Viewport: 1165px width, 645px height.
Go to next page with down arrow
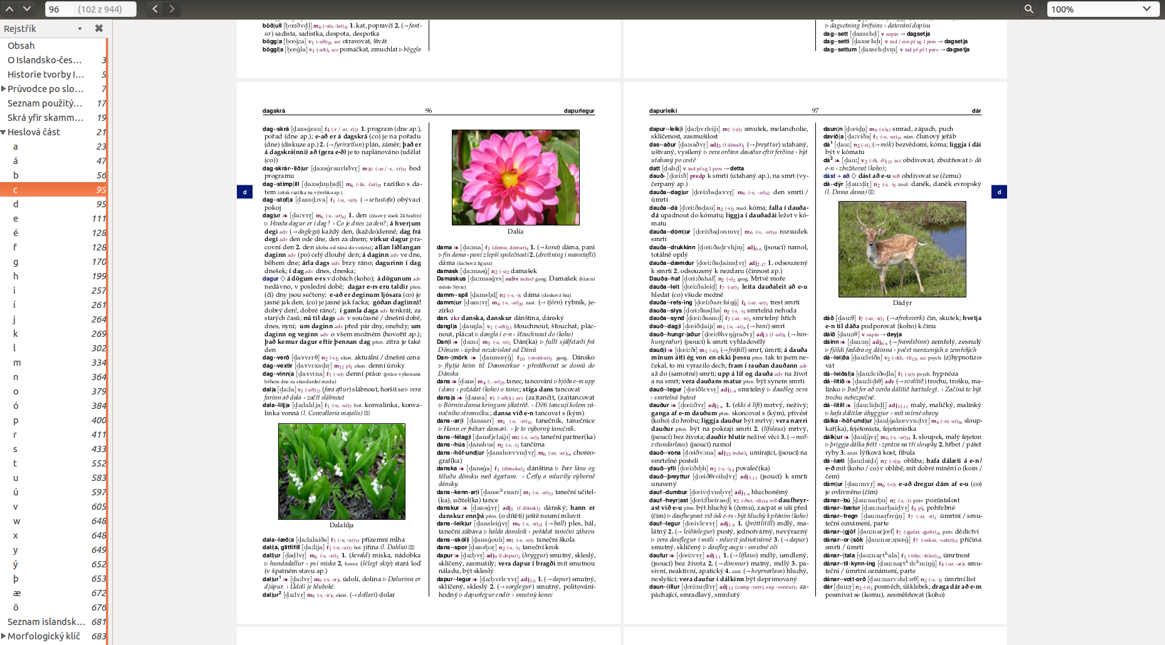[27, 9]
